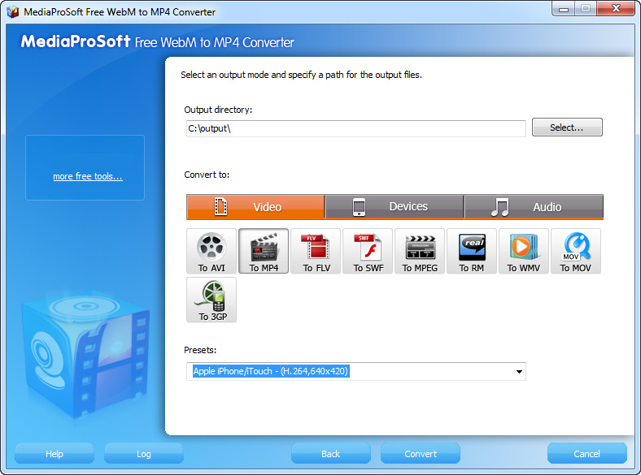641x475 pixels.
Task: Switch to the Devices tab
Action: (x=395, y=207)
